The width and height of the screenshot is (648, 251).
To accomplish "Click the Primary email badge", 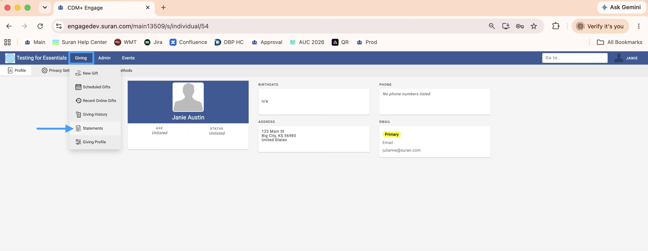I will (391, 134).
